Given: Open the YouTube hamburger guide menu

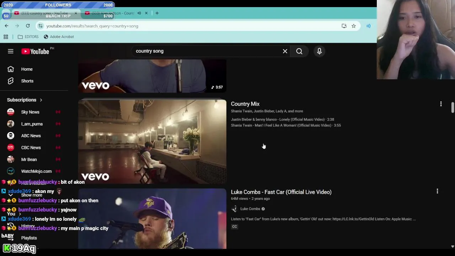Looking at the screenshot, I should pyautogui.click(x=11, y=51).
